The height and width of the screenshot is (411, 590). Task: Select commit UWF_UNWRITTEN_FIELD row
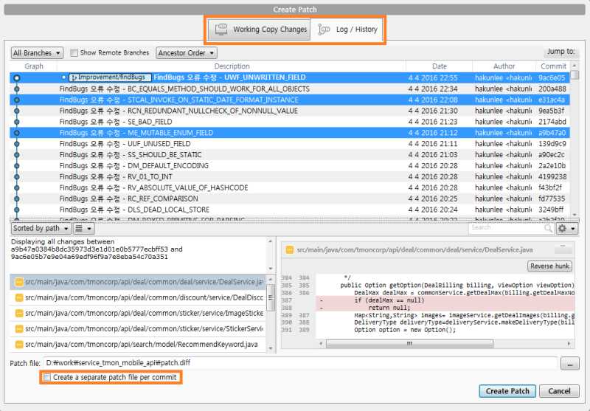[289, 77]
